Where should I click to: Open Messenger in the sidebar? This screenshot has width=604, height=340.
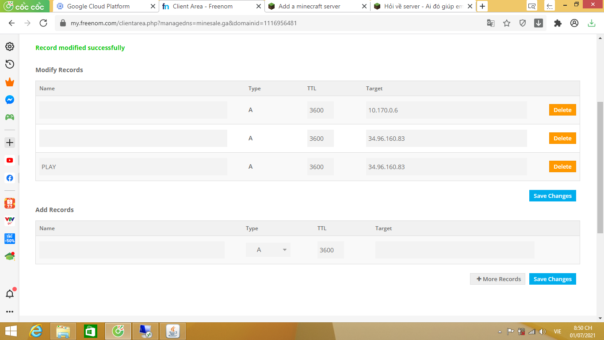[10, 100]
